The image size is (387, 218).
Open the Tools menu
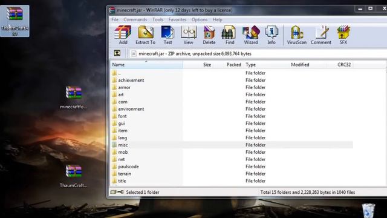pyautogui.click(x=158, y=19)
